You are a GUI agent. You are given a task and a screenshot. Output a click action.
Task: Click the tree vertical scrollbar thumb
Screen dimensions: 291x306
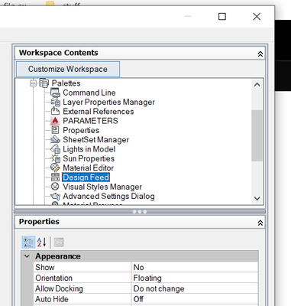257,135
